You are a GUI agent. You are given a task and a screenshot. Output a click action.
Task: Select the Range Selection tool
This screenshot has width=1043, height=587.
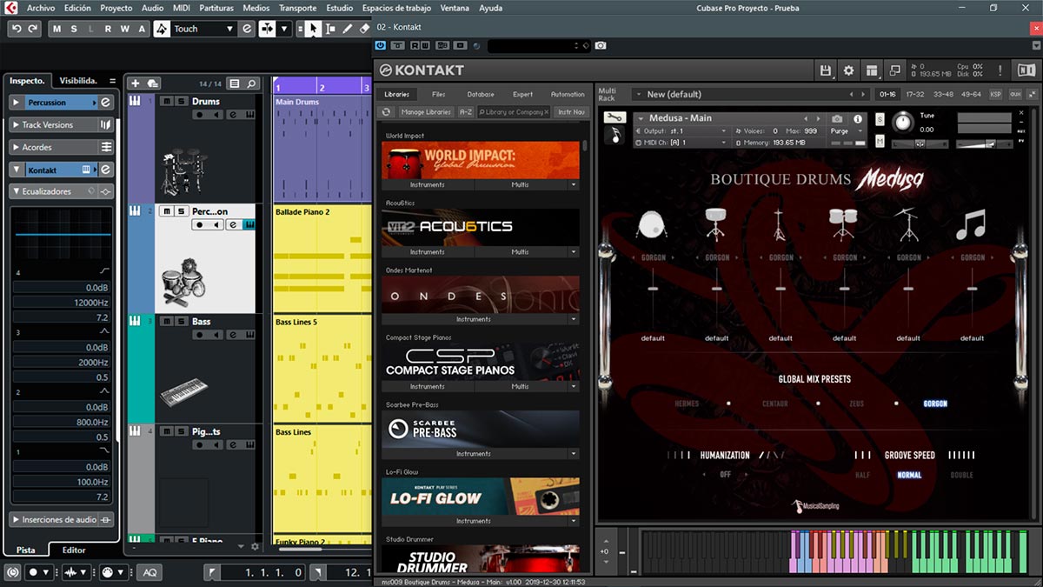329,29
